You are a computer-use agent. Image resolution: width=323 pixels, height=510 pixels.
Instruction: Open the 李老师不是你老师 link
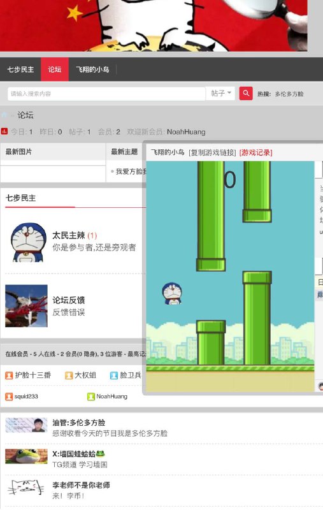(x=81, y=485)
